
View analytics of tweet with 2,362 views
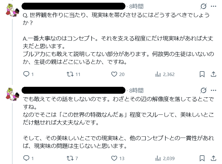pyautogui.click(x=158, y=74)
